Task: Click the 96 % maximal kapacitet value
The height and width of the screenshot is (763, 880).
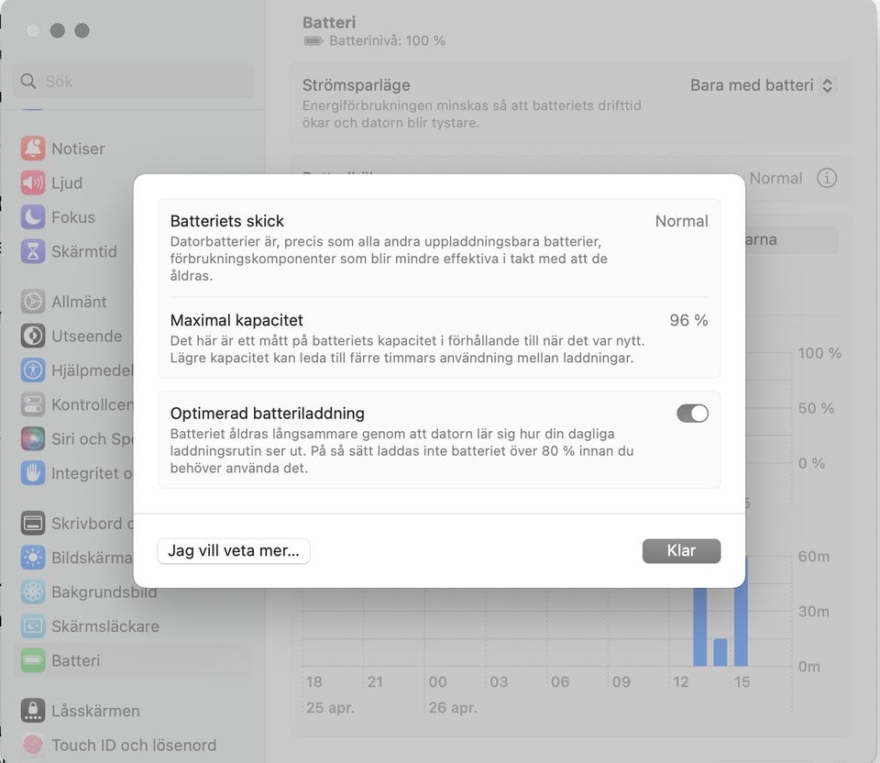Action: 688,320
